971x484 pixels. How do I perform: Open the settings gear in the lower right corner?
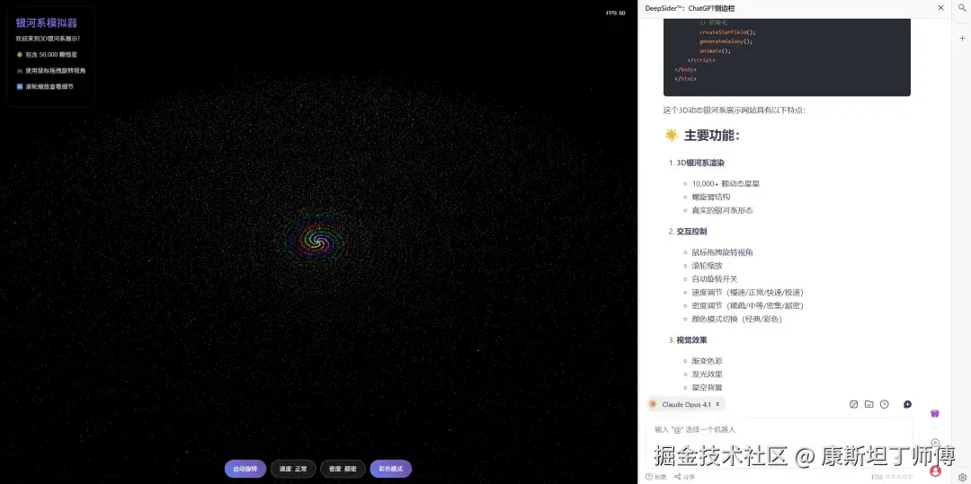tap(962, 477)
